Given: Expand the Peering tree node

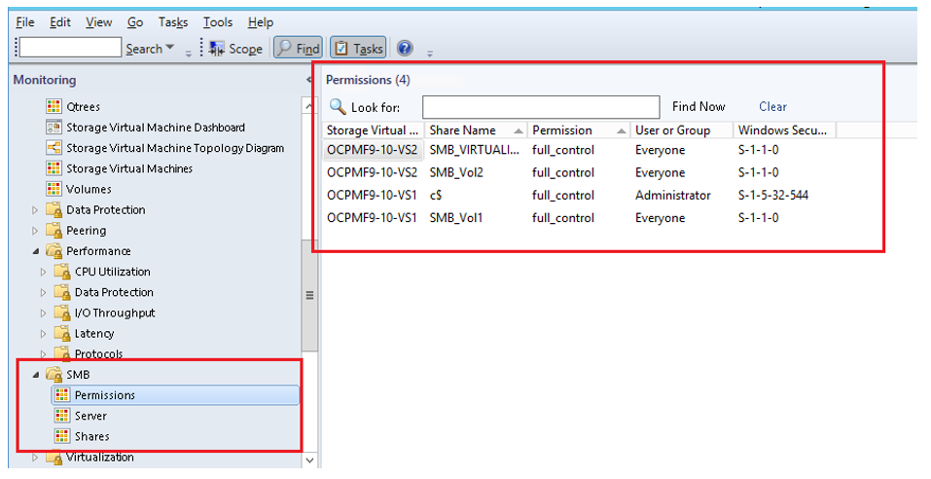Looking at the screenshot, I should pyautogui.click(x=34, y=231).
